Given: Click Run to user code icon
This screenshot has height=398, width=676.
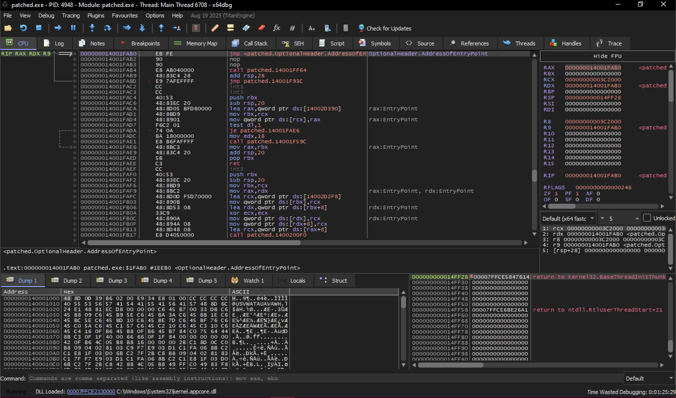Looking at the screenshot, I should (177, 28).
